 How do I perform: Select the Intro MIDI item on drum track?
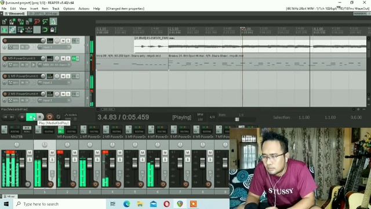[132, 62]
